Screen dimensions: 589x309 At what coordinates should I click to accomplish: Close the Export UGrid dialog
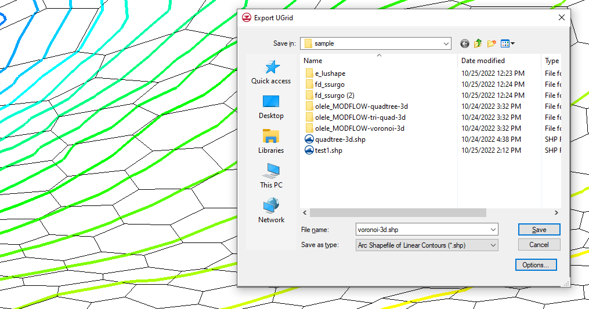tap(562, 17)
